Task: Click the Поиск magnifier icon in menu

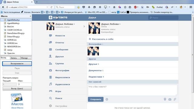Action: coord(51,98)
